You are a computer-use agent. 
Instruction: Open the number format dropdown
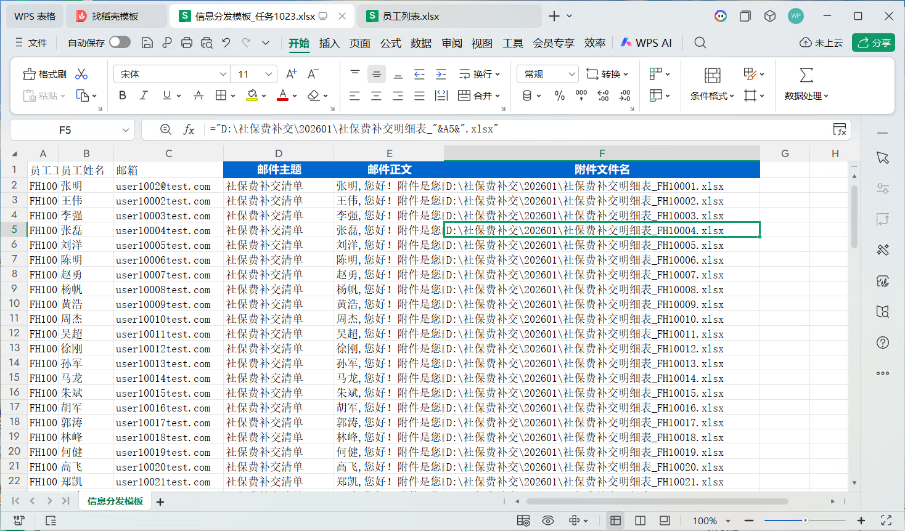click(571, 74)
